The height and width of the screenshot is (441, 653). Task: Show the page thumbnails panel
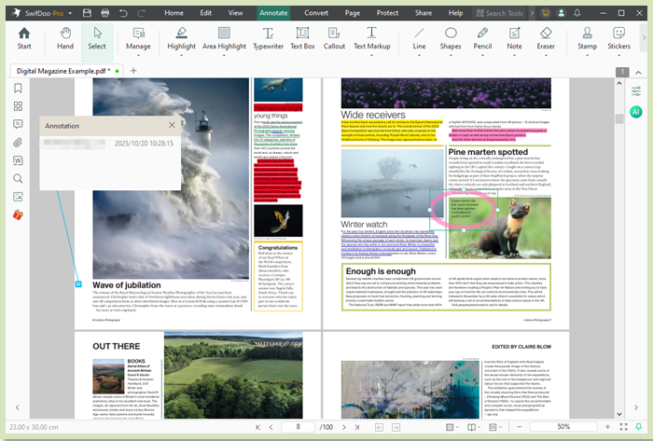[18, 106]
